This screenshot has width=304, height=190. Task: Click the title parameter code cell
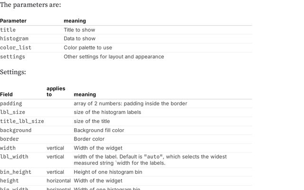point(8,30)
